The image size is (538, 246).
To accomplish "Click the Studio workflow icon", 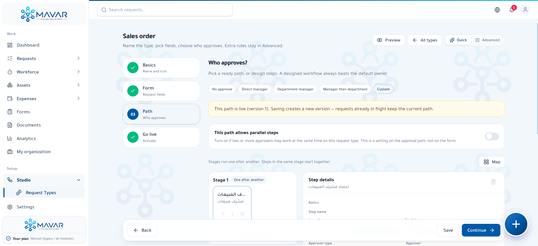I will click(10, 180).
